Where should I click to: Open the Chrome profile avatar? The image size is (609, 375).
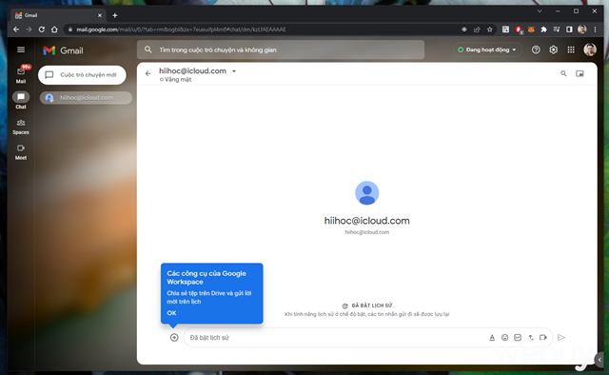(x=581, y=30)
